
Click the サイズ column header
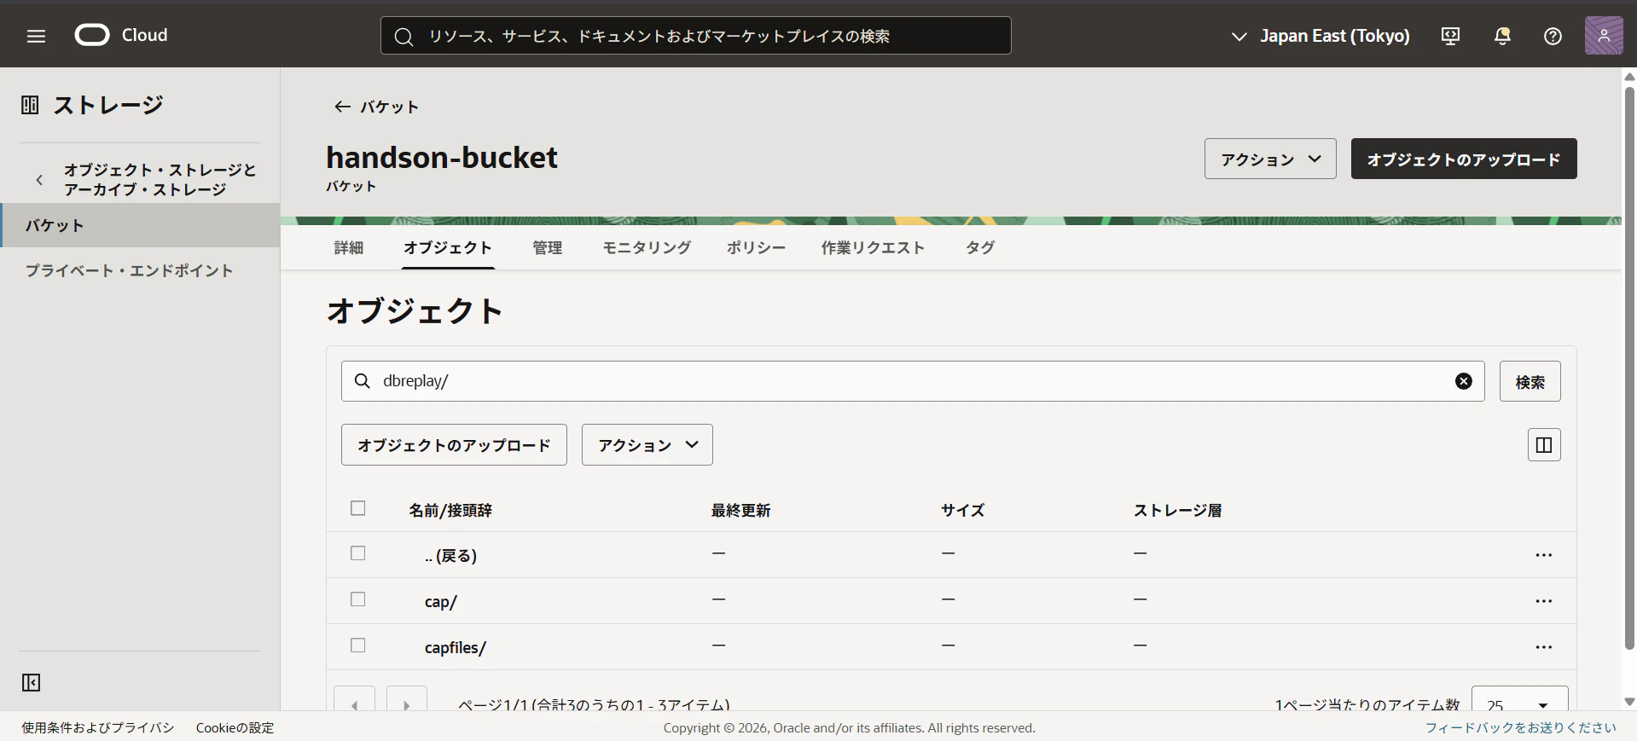tap(963, 510)
